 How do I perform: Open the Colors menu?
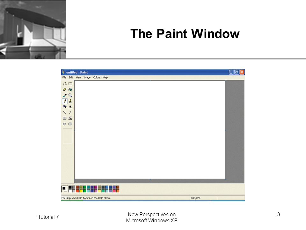tap(97, 77)
